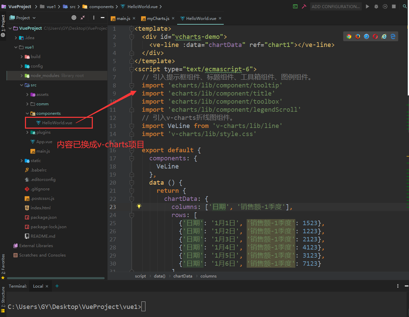Fold the template block at line 1
Viewport: 409px width, 317px height.
[x=132, y=29]
